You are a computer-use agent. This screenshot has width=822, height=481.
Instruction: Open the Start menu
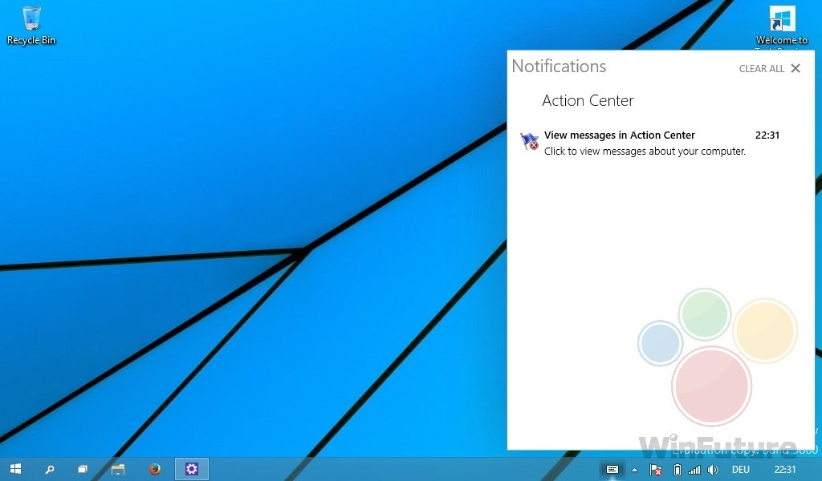[15, 469]
